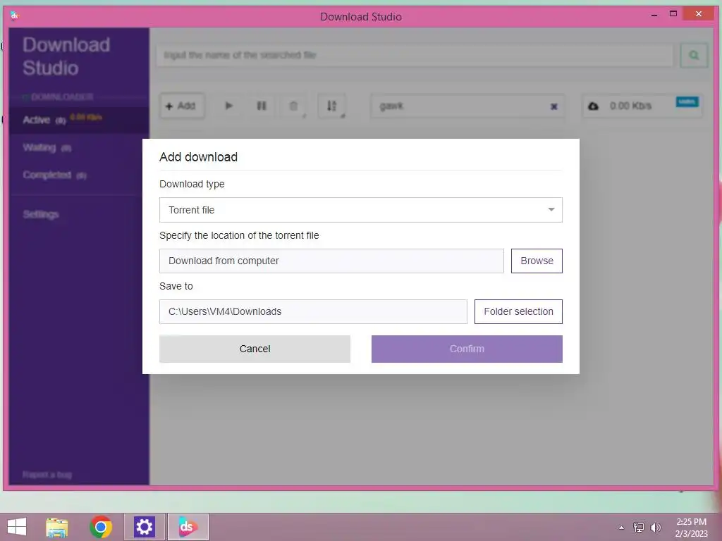Click the download speed cloud icon
The image size is (722, 541).
click(593, 106)
